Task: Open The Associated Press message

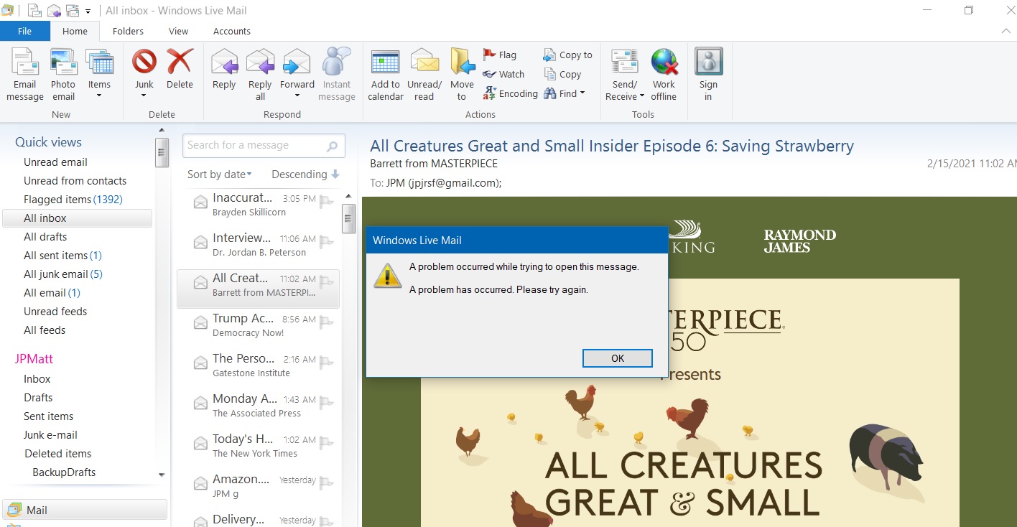Action: click(x=258, y=406)
